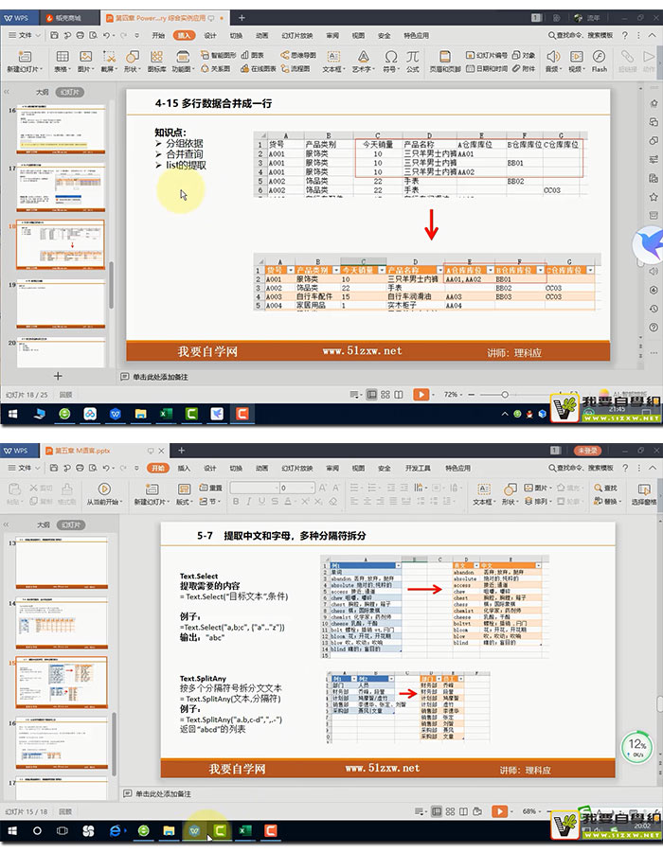This screenshot has height=853, width=663.
Task: Insert a 流程图 flowchart
Action: [x=296, y=69]
